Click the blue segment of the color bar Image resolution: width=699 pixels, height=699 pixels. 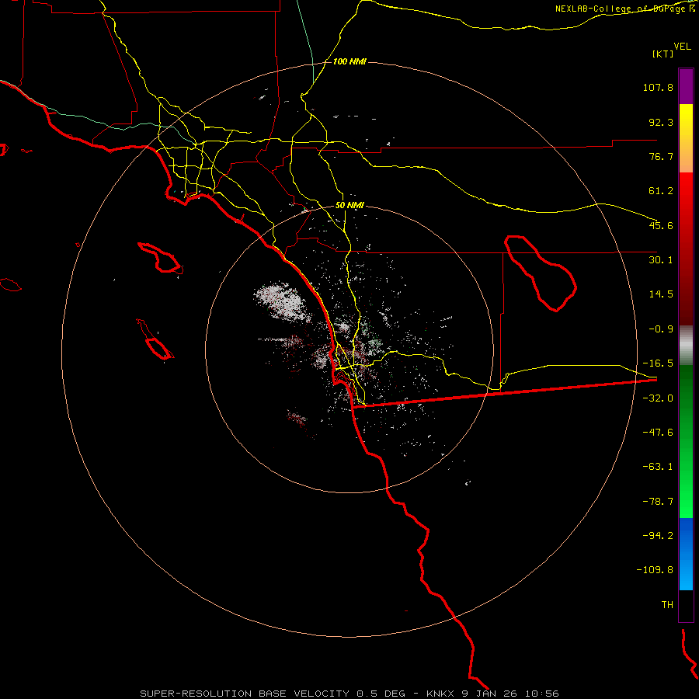click(x=686, y=554)
